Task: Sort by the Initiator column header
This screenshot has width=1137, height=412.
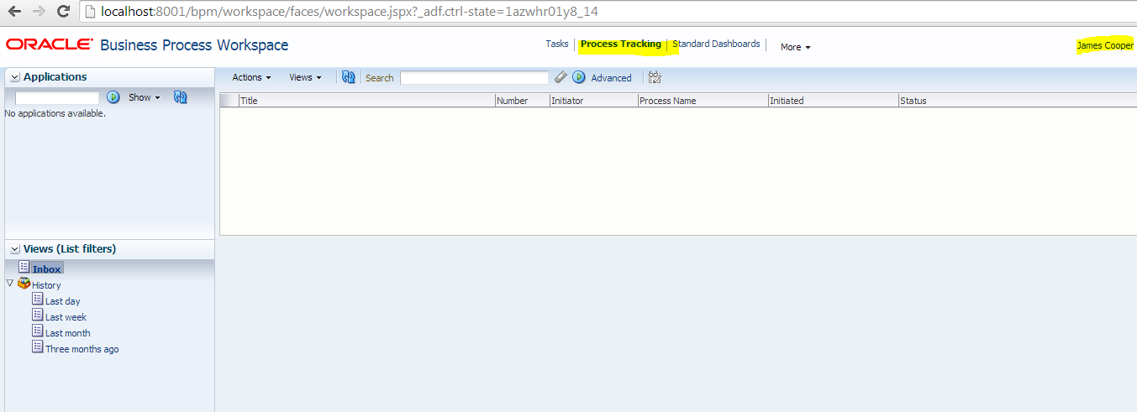Action: [593, 101]
